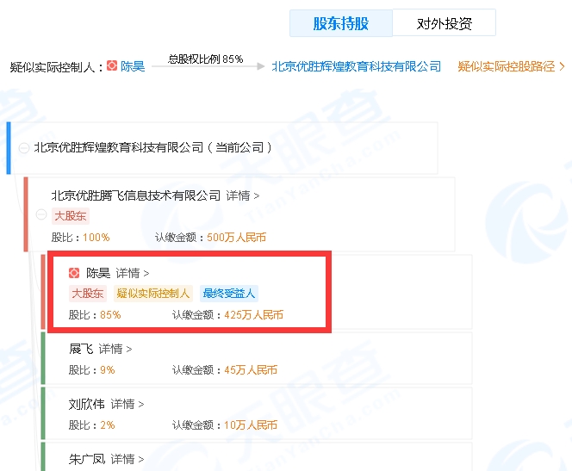
Task: Click 9% share ratio of 展飞
Action: [108, 370]
